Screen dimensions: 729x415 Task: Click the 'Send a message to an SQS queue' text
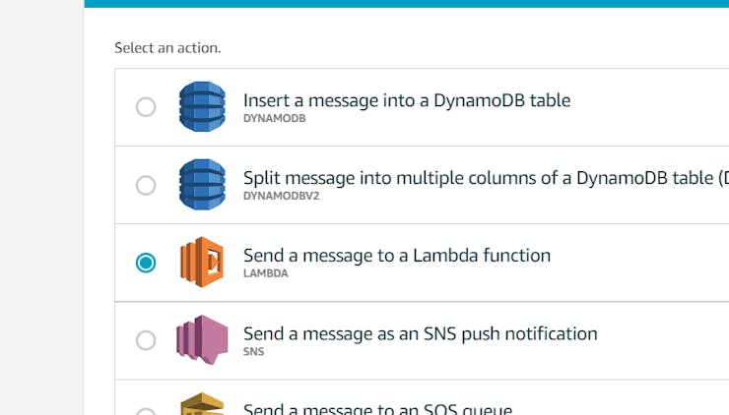pos(377,409)
